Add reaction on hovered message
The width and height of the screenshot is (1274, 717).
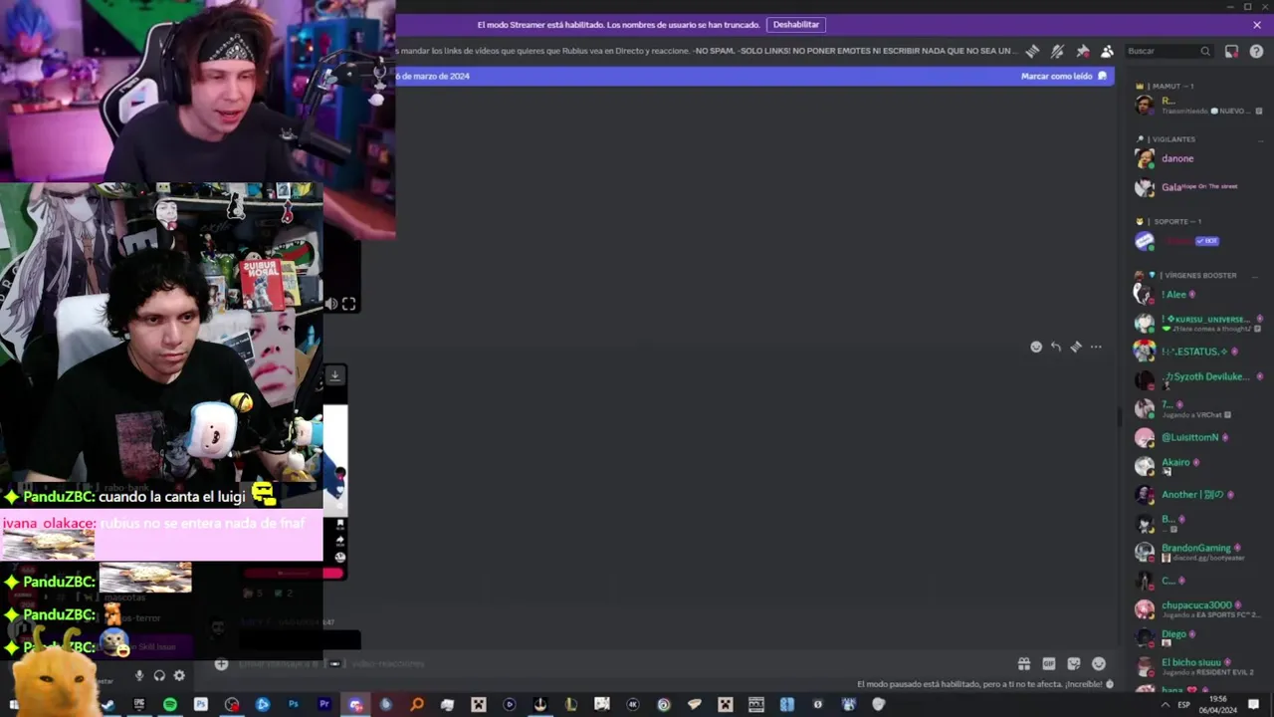[1036, 347]
